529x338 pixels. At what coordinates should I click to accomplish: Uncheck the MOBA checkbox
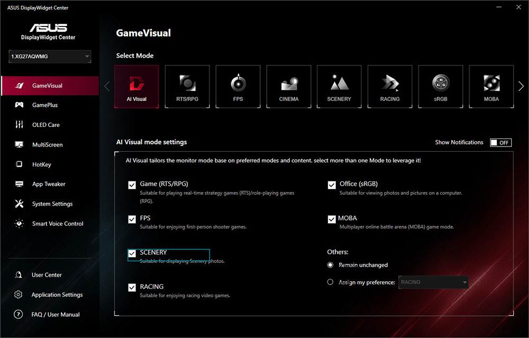(332, 219)
